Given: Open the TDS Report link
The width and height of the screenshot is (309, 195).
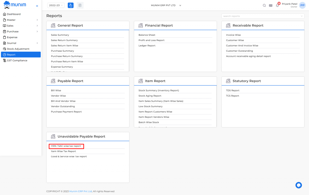Looking at the screenshot, I should click(x=233, y=91).
